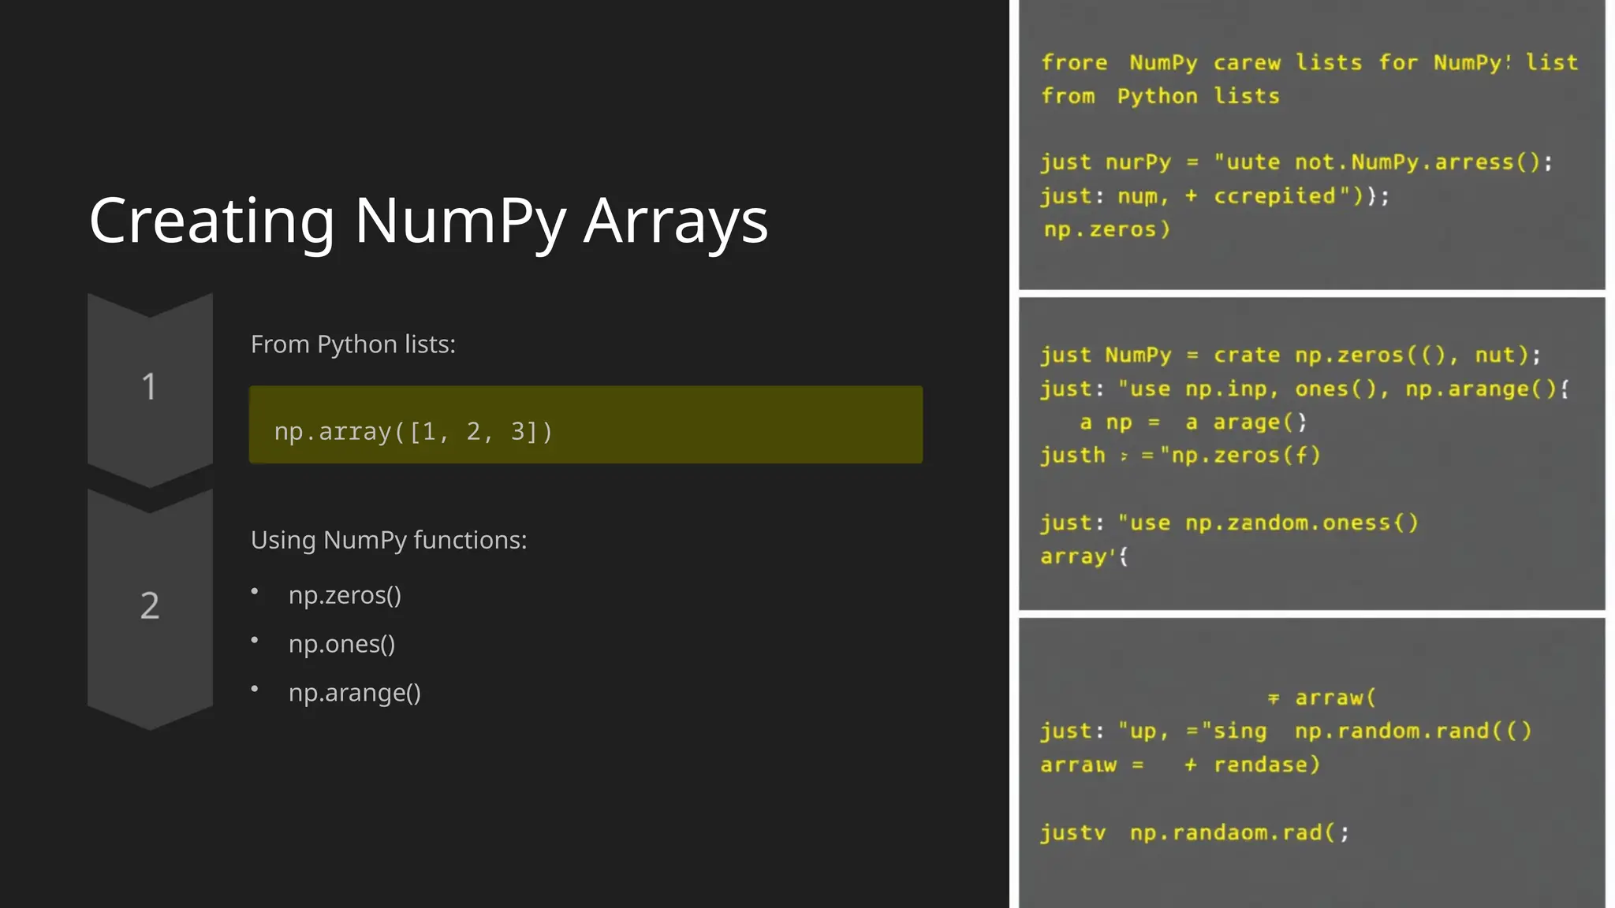Click the np.ones() bullet item
Screen dimensions: 1615x908
(x=341, y=644)
